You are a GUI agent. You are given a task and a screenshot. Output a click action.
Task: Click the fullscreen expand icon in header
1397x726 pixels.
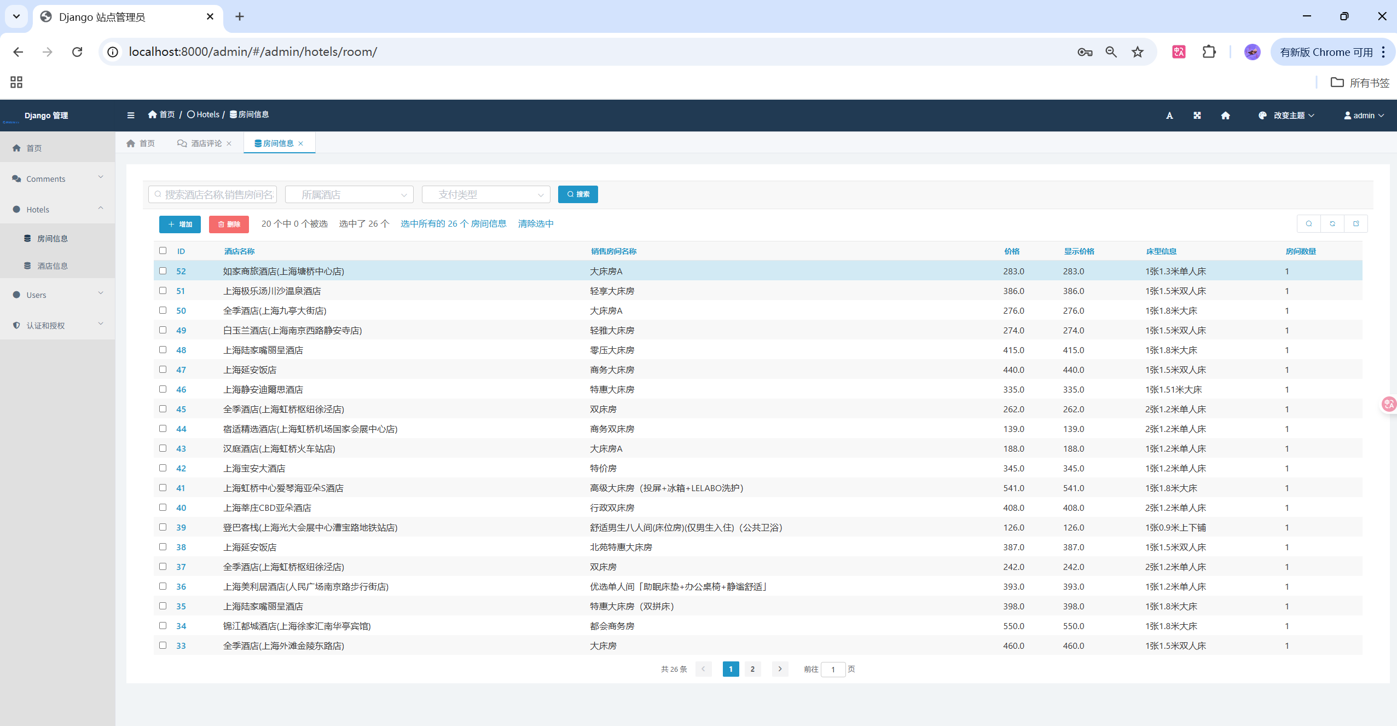[1197, 116]
